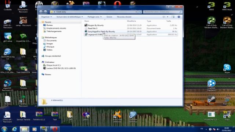235x132 pixels.
Task: Select the MW3 Multi desktop icon
Action: 227,6
